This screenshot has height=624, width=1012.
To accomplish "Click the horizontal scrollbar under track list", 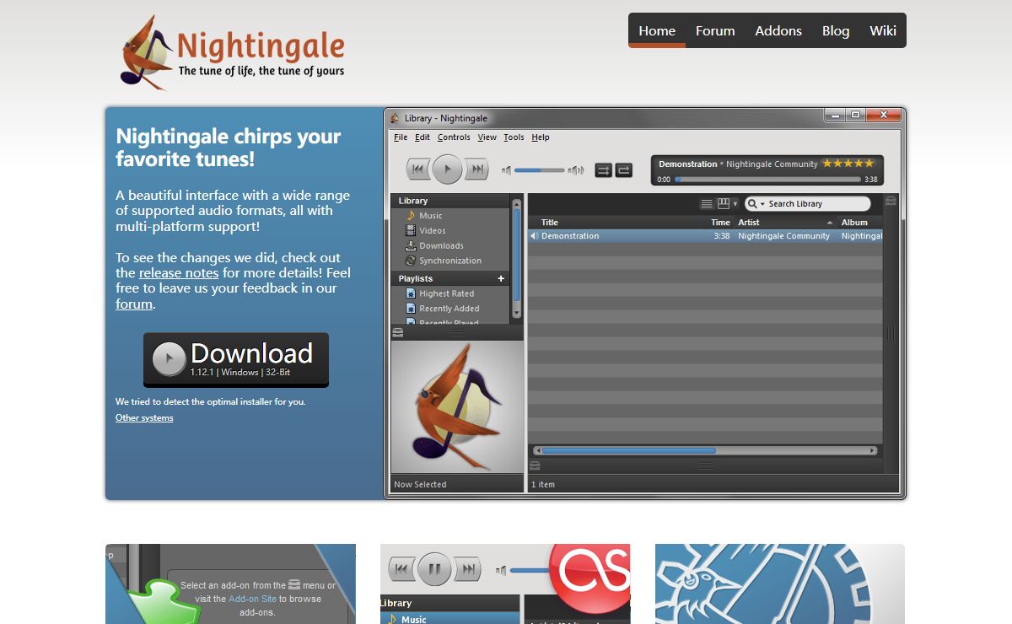I will [x=705, y=451].
